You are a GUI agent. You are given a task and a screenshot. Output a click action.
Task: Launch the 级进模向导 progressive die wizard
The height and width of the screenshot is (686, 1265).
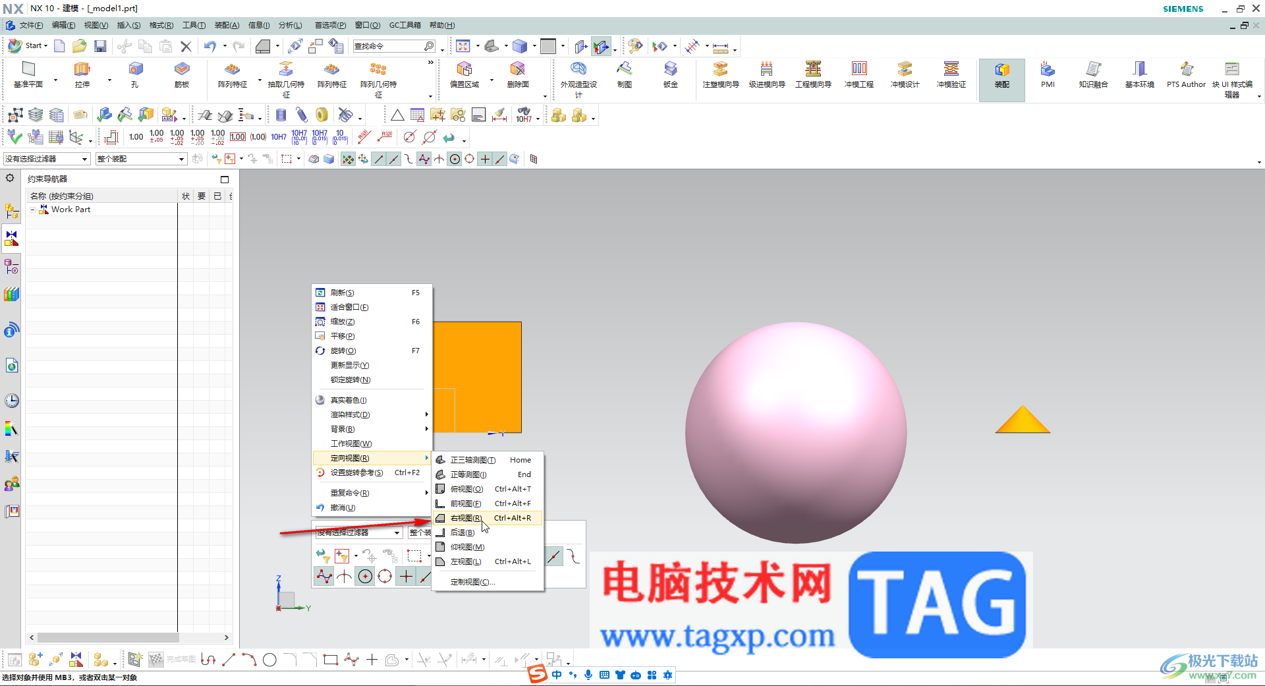[x=767, y=74]
